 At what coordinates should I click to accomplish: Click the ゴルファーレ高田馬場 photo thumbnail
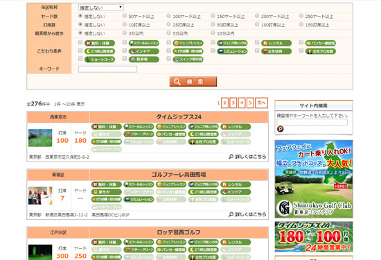point(40,196)
